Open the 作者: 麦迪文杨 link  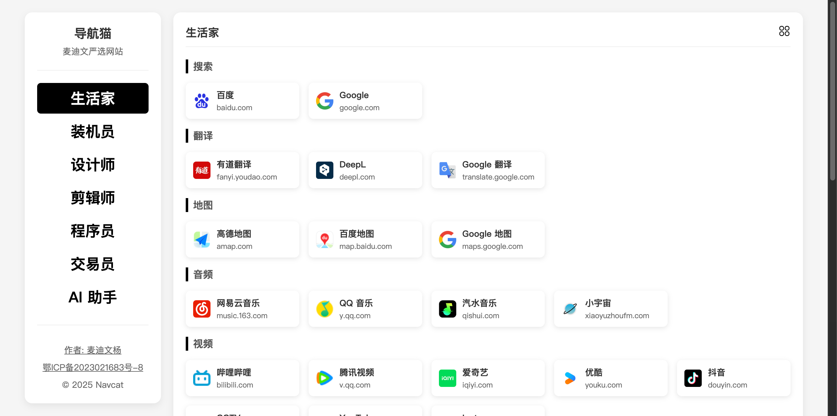[93, 350]
